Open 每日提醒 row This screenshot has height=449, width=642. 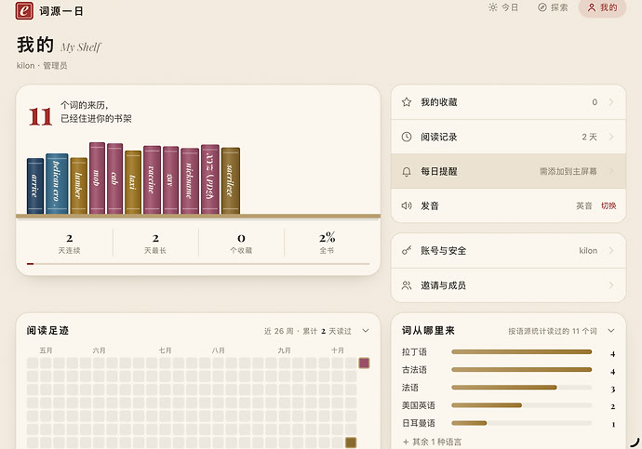coord(508,171)
